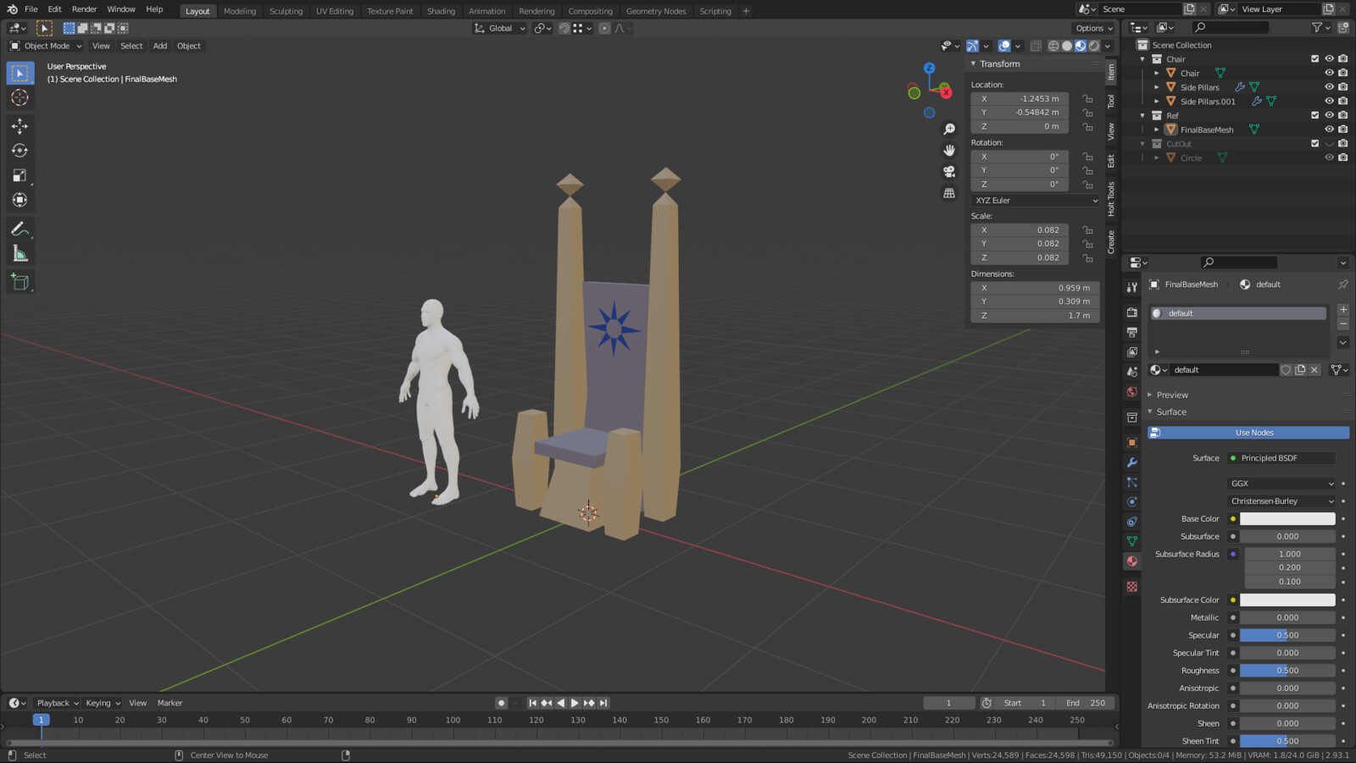Image resolution: width=1356 pixels, height=763 pixels.
Task: Open the Texture properties tab
Action: [1131, 586]
